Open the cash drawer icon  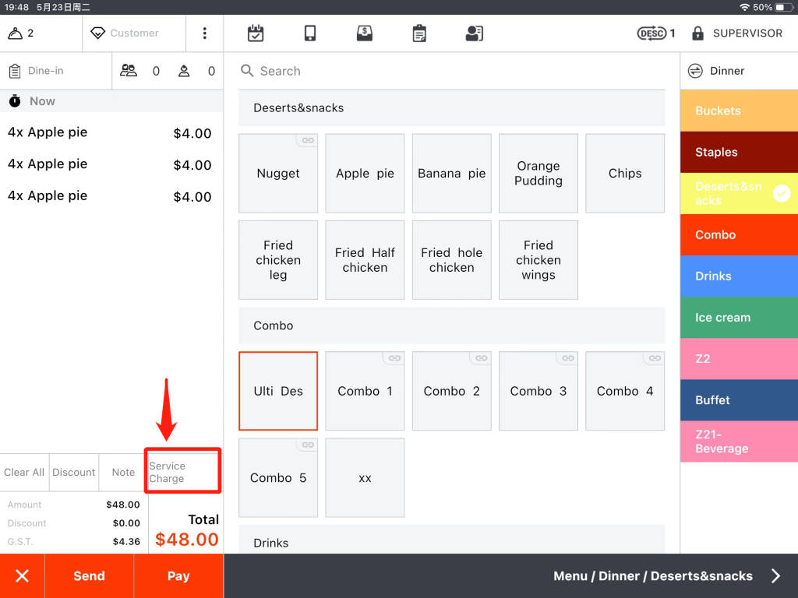pos(364,33)
